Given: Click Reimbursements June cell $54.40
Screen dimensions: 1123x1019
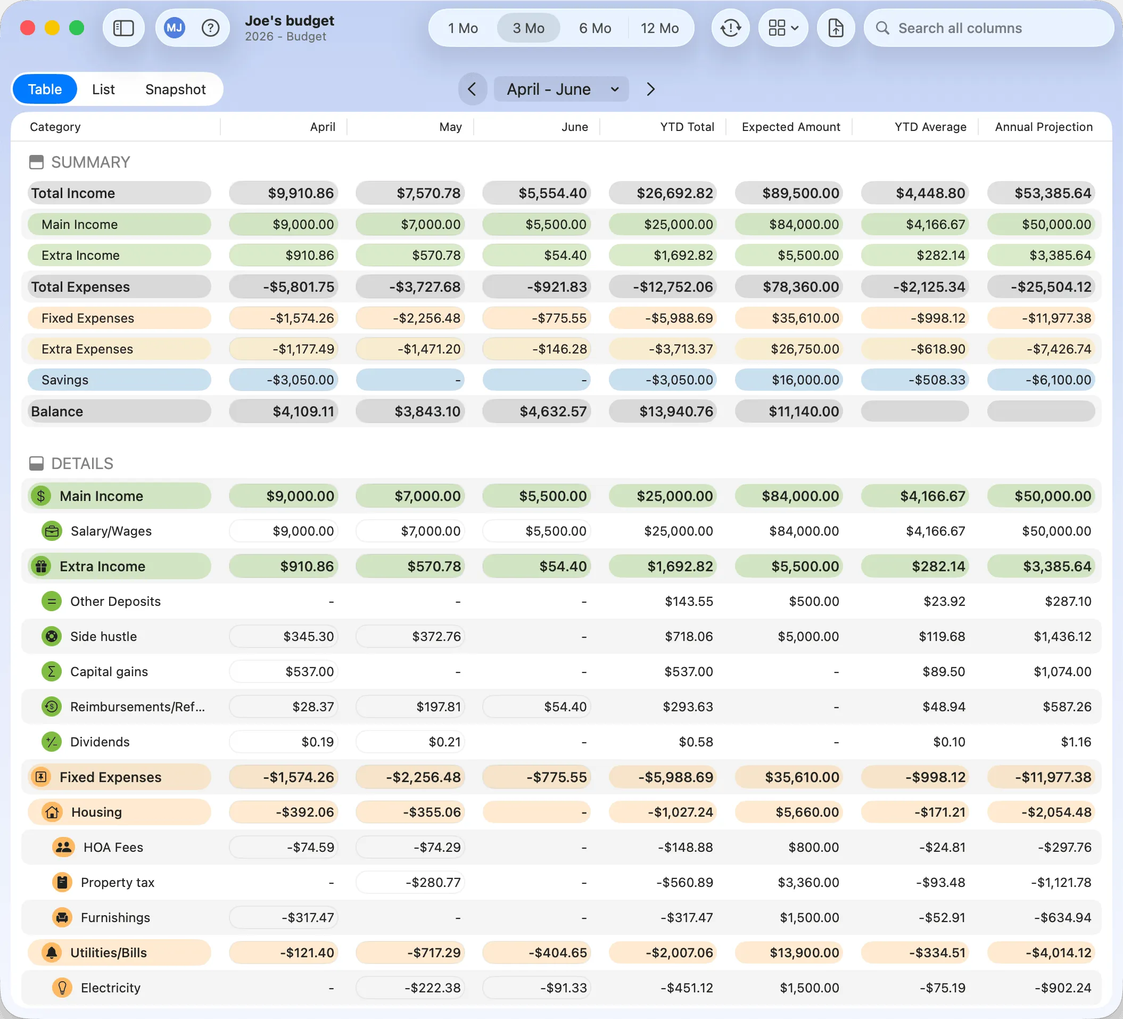Looking at the screenshot, I should tap(536, 706).
